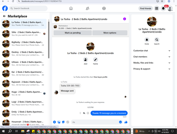Screen dimensions: 177x134
Task: Mute this conversation with bell icon
Action: (147, 40)
